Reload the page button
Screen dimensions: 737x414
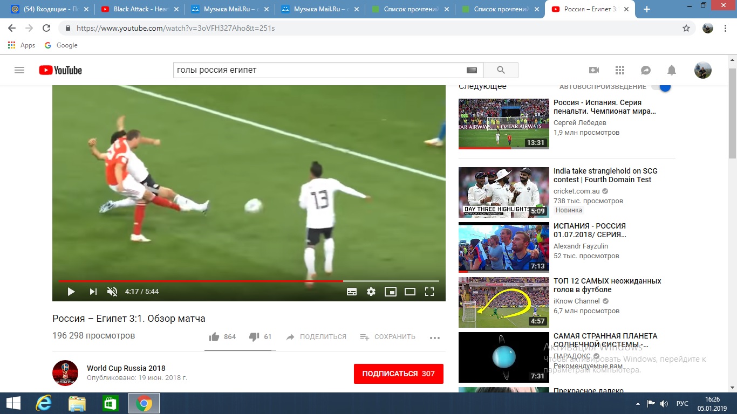click(46, 28)
